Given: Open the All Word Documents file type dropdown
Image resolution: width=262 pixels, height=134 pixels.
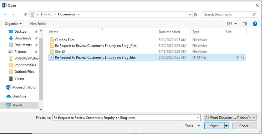Looking at the screenshot, I should click(230, 117).
